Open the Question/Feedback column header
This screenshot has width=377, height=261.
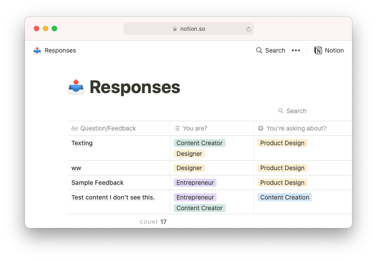(119, 128)
